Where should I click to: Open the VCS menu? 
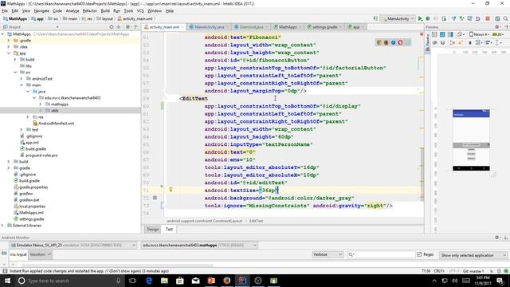coord(140,10)
